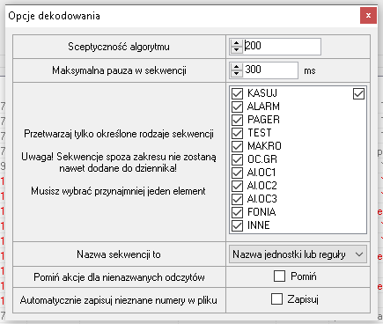This screenshot has width=383, height=324.
Task: Enable the Zapisuj checkbox
Action: [276, 299]
